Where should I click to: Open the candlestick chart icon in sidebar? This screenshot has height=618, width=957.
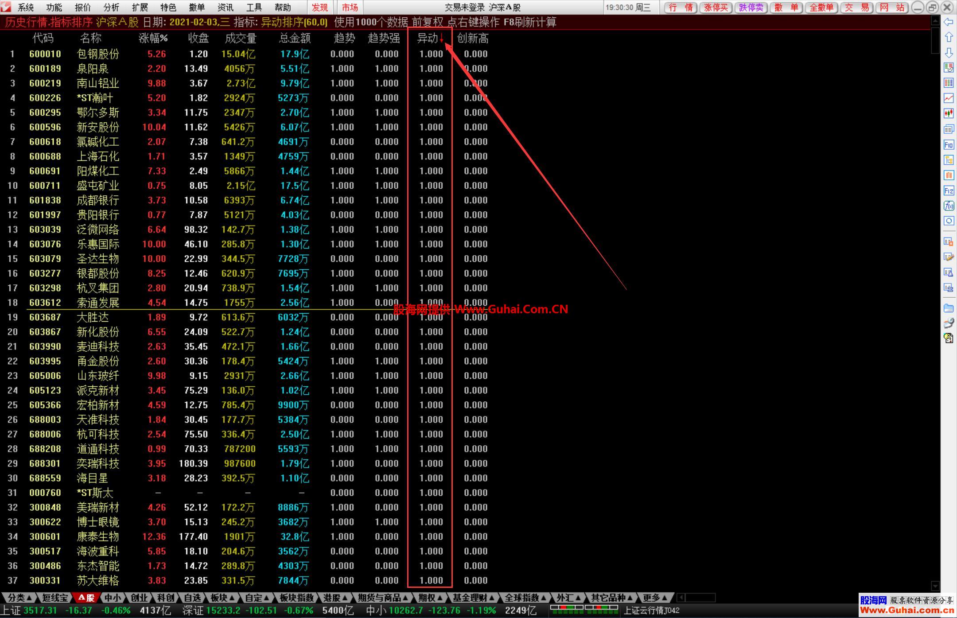pyautogui.click(x=949, y=113)
